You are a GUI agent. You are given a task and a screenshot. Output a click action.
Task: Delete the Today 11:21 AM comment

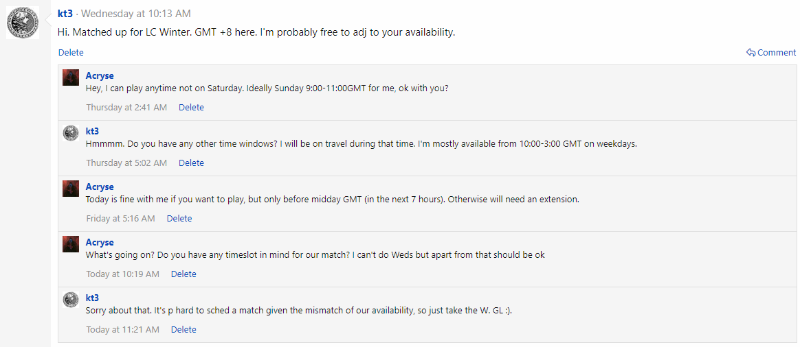(x=184, y=330)
